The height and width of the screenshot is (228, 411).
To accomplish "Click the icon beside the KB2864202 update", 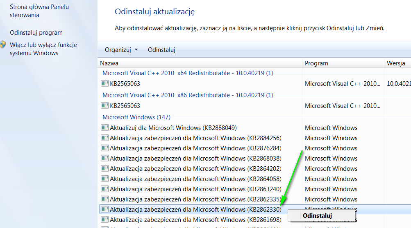I will (x=104, y=168).
